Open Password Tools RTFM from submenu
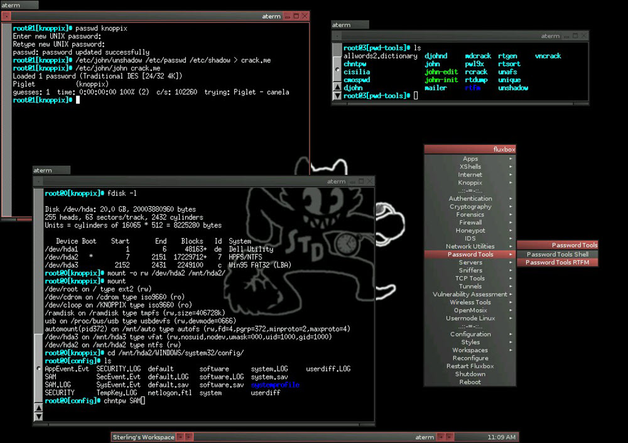Viewport: 628px width, 443px height. 558,263
